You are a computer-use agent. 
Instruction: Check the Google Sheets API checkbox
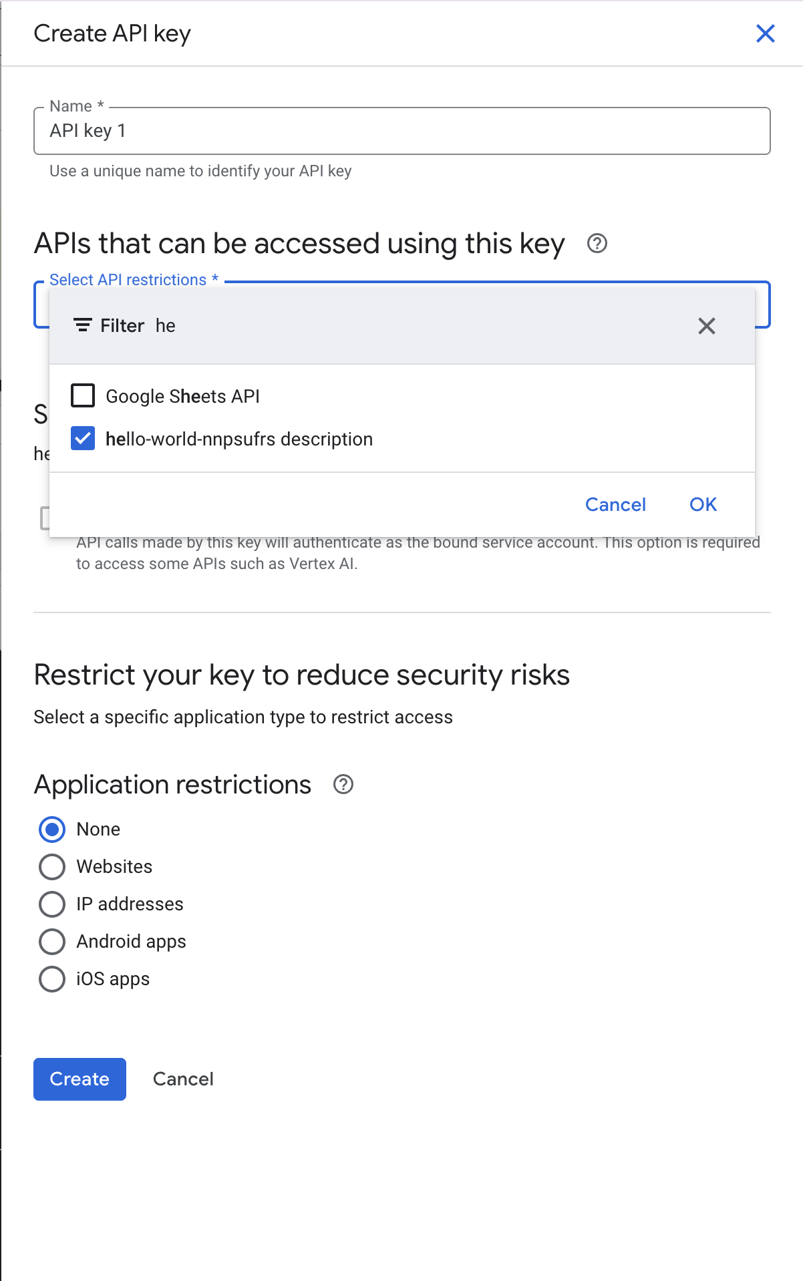[83, 396]
